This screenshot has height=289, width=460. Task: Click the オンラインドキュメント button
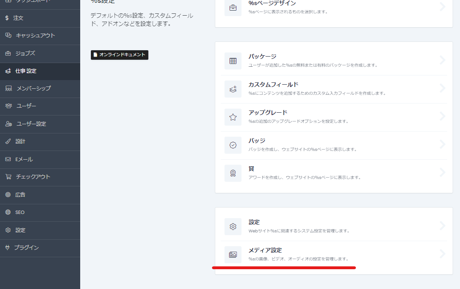pyautogui.click(x=119, y=55)
